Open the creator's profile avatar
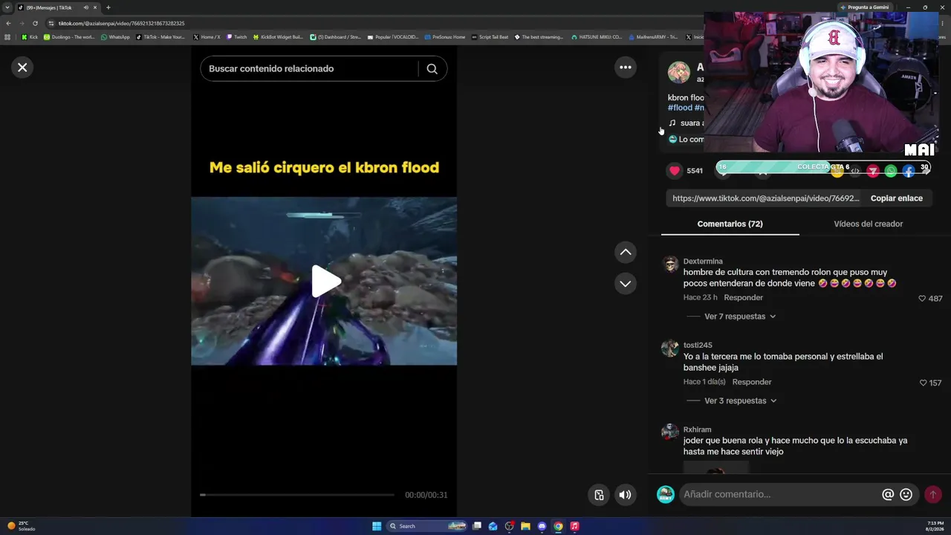 pyautogui.click(x=678, y=73)
